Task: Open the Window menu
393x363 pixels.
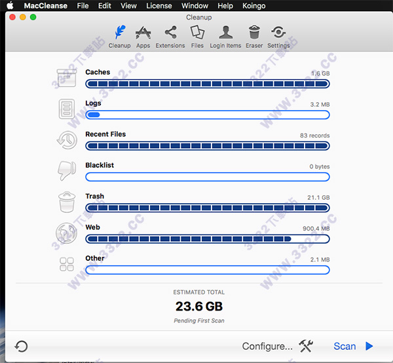Action: (x=195, y=6)
